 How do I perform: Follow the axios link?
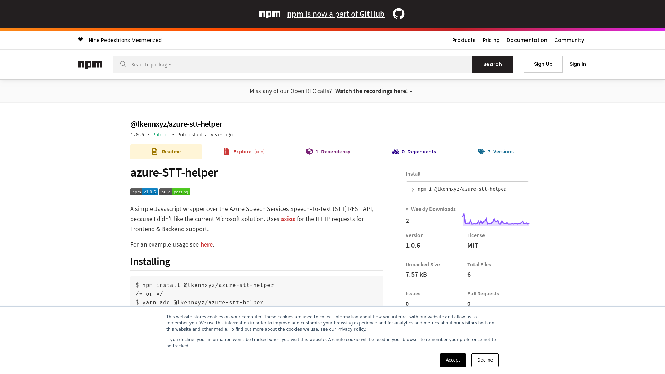[x=288, y=219]
